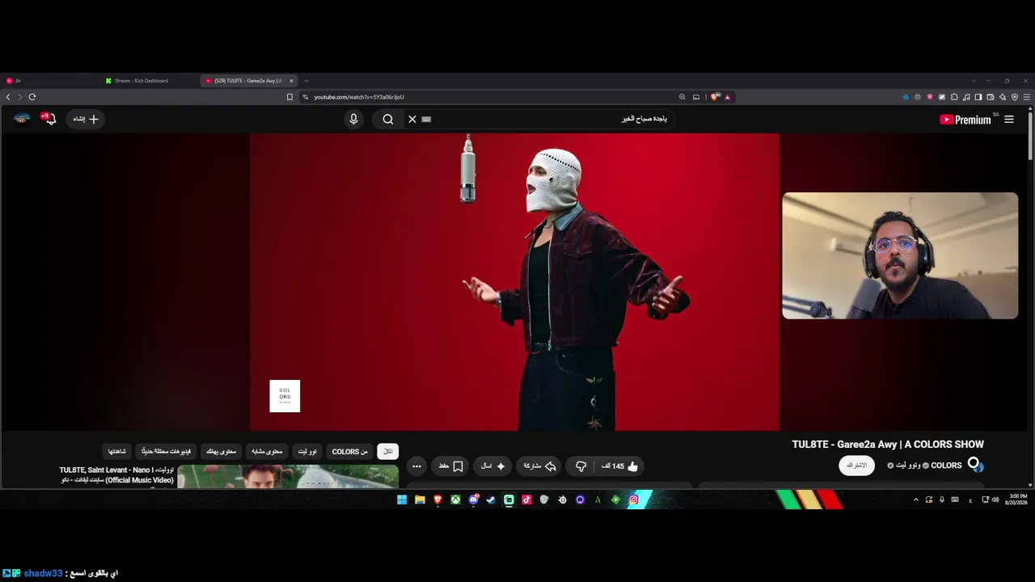Select the فيديوهات محمّلة حديثًا chip
The width and height of the screenshot is (1035, 582).
point(167,452)
